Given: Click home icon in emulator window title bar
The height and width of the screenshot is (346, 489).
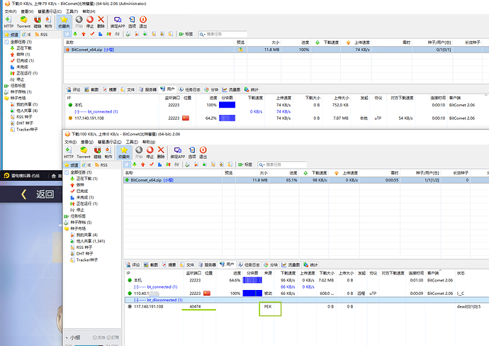Looking at the screenshot, I should [x=54, y=176].
